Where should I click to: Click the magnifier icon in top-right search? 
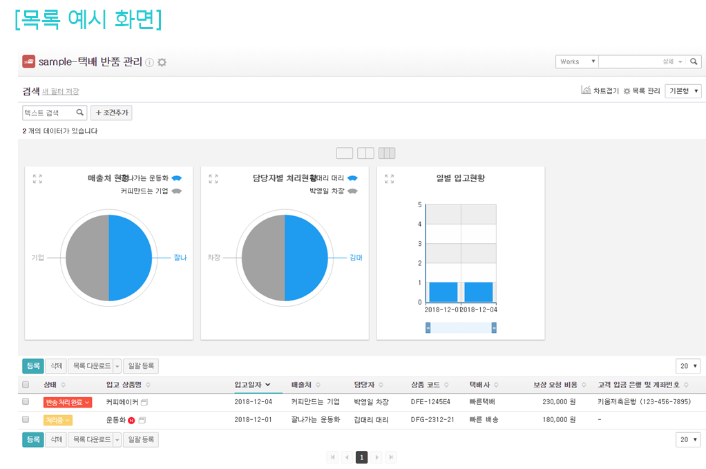click(694, 61)
